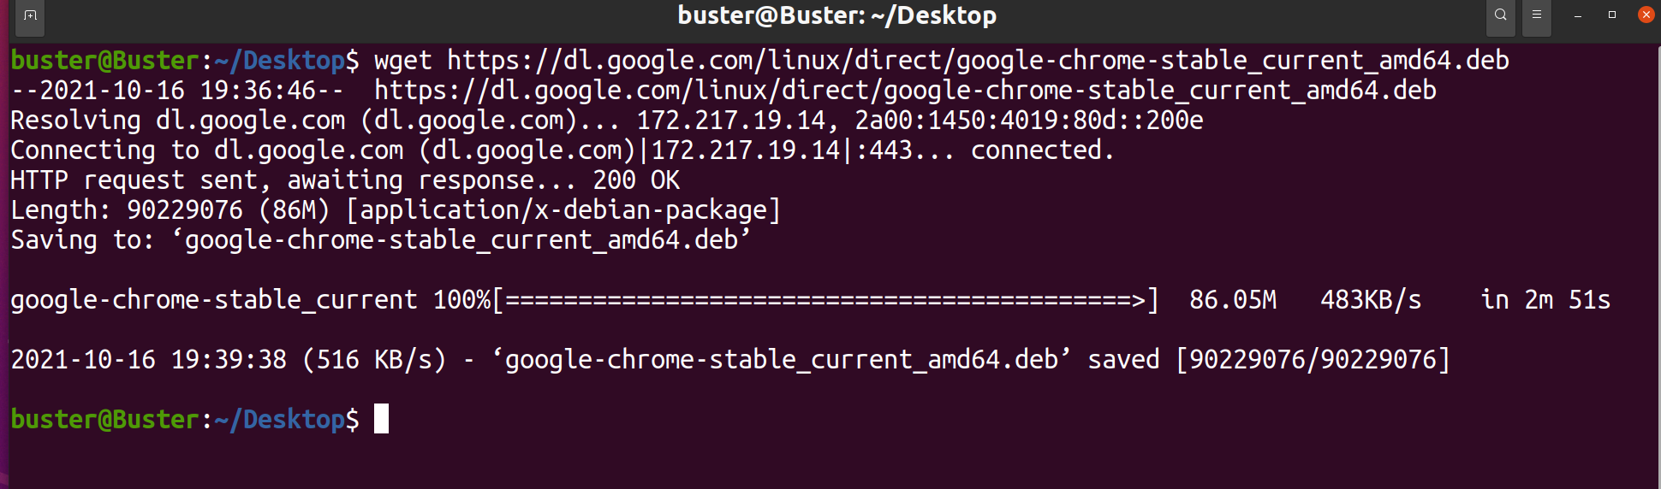Click the IP address 172.217.19.14 on Resolving line
Screen dimensions: 1661x489
(x=731, y=121)
